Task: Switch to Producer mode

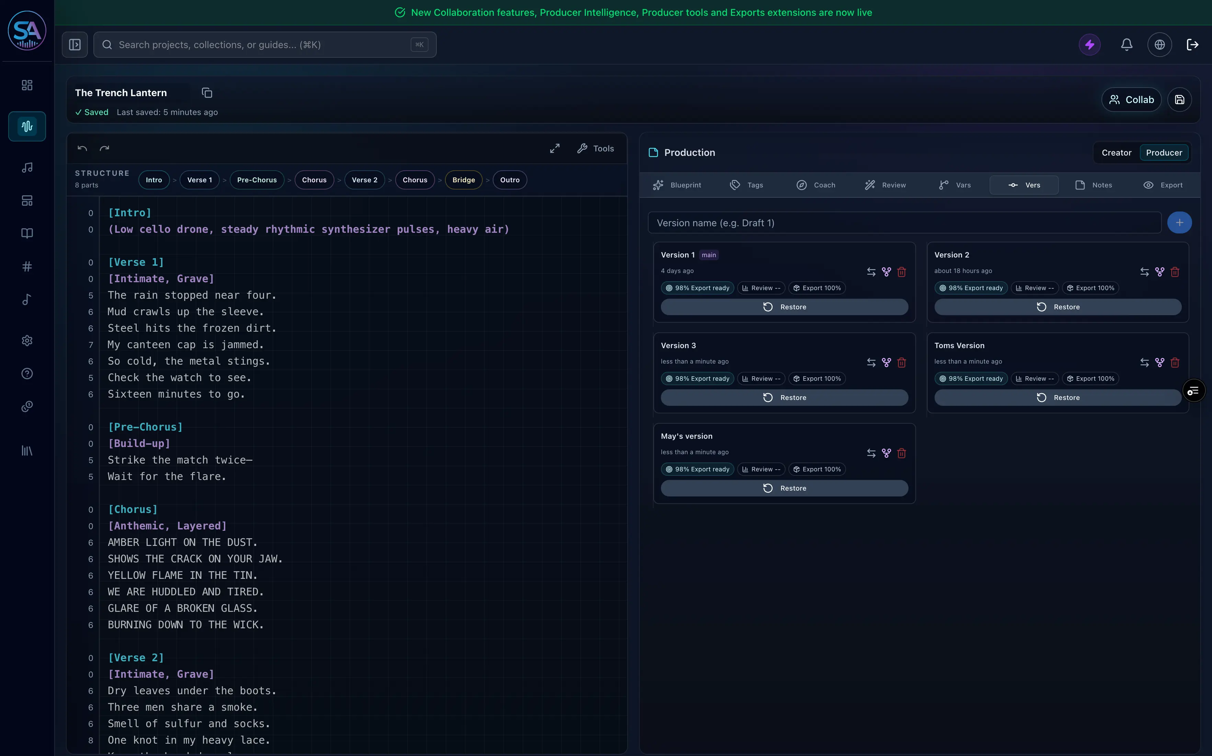Action: pos(1164,152)
